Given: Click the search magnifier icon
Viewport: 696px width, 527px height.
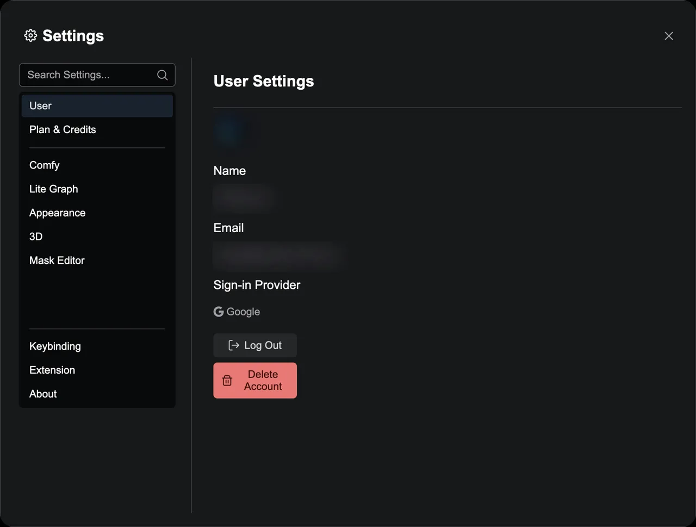Looking at the screenshot, I should coord(162,75).
